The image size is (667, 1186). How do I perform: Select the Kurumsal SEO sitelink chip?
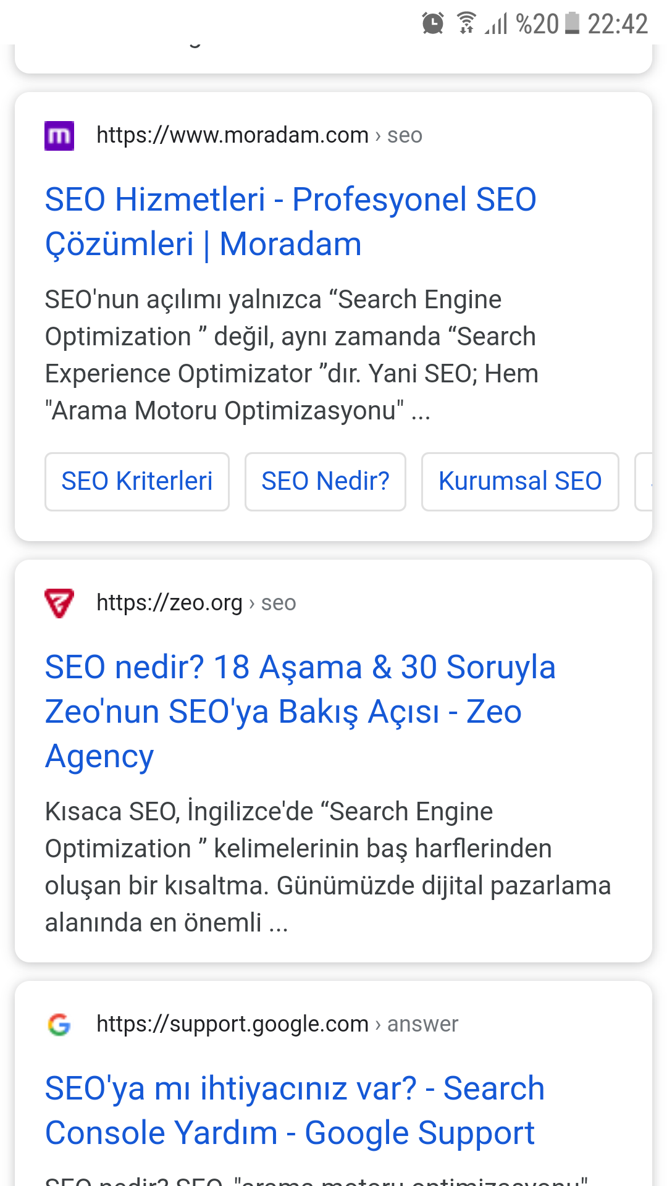520,481
